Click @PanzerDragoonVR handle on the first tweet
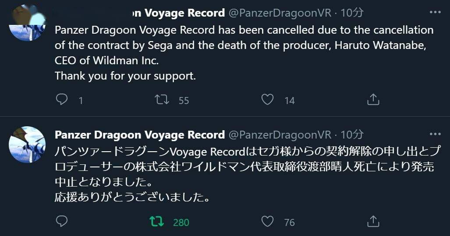450x236 pixels. (280, 13)
